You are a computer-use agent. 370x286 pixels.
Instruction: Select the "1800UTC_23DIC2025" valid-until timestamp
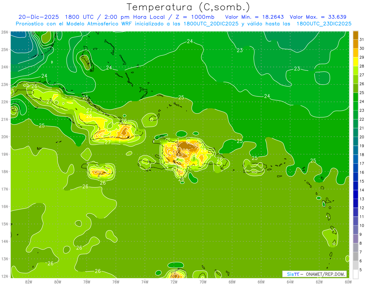point(324,24)
